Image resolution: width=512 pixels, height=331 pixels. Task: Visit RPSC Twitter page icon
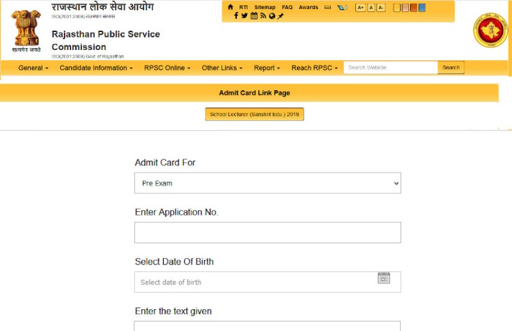[x=244, y=15]
